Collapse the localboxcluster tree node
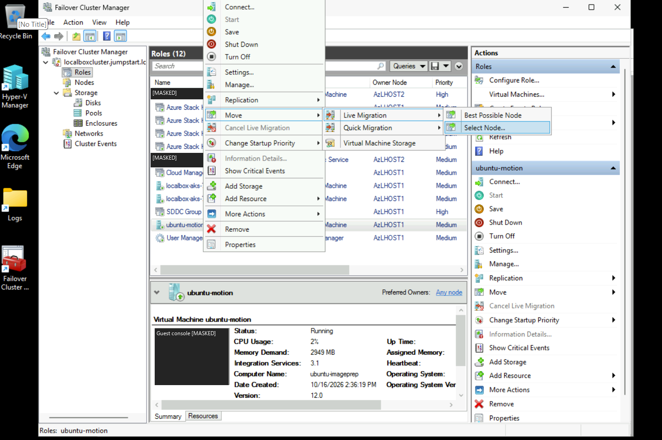The width and height of the screenshot is (662, 440). coord(45,62)
